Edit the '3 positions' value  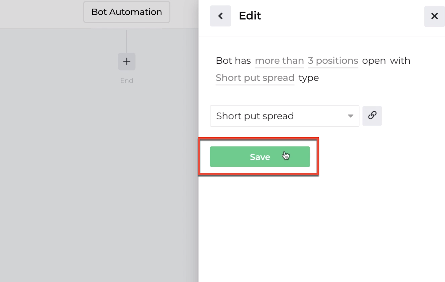click(333, 61)
